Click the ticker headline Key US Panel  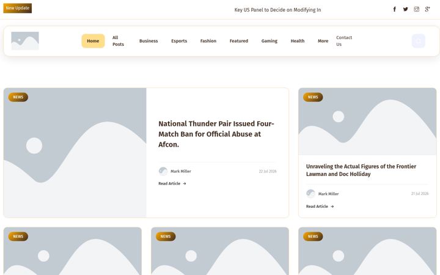[277, 10]
